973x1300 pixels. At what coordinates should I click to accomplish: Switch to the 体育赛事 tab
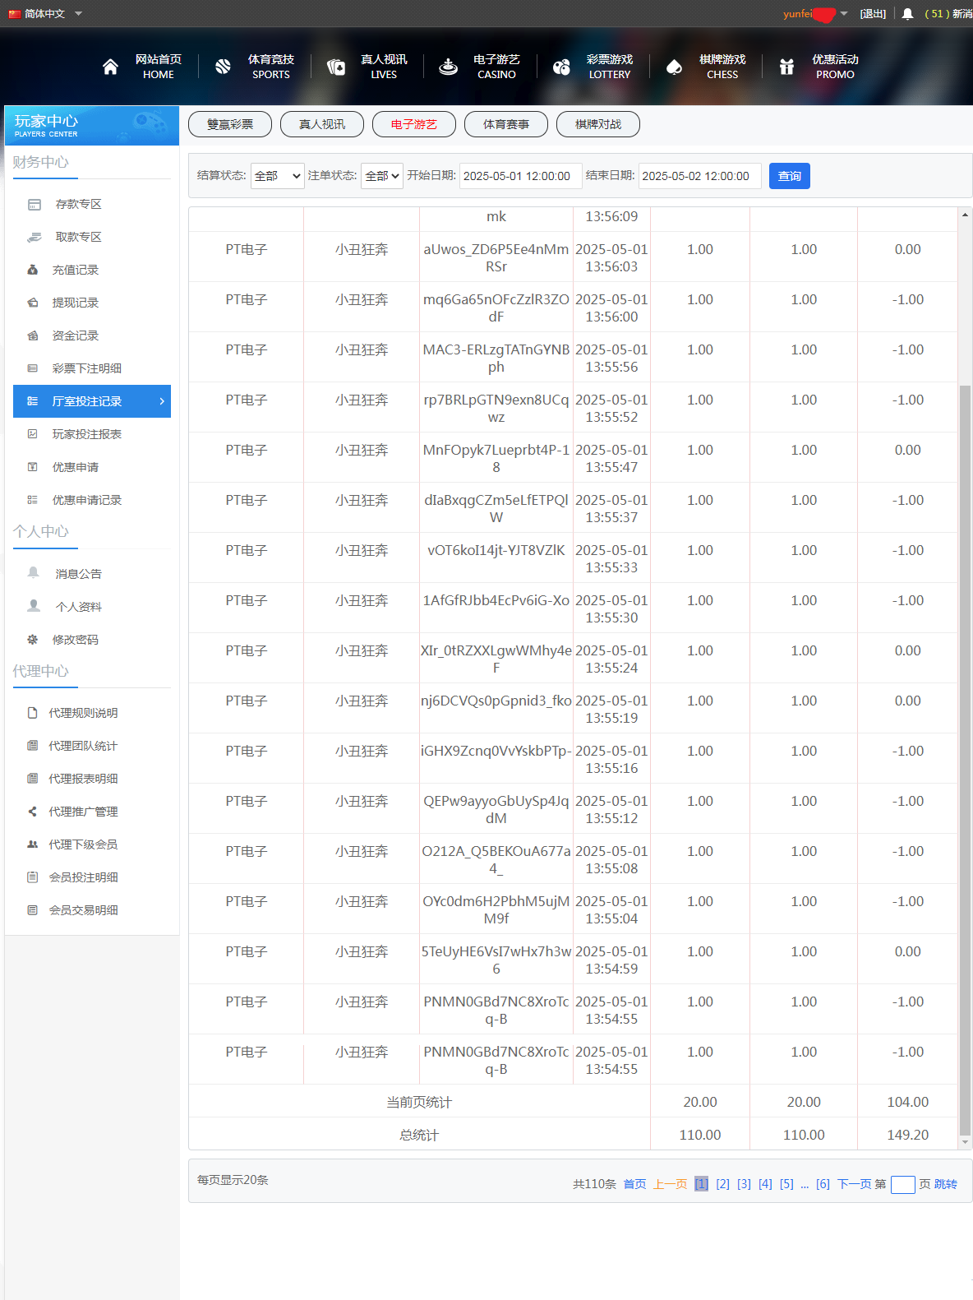pos(505,124)
